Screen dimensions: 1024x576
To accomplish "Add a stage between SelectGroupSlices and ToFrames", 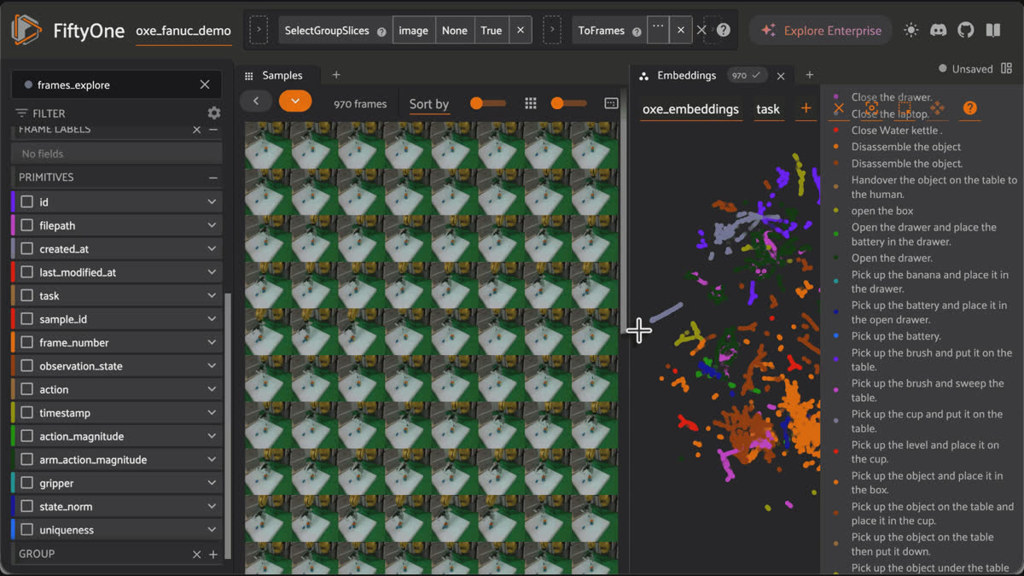I will [x=552, y=30].
